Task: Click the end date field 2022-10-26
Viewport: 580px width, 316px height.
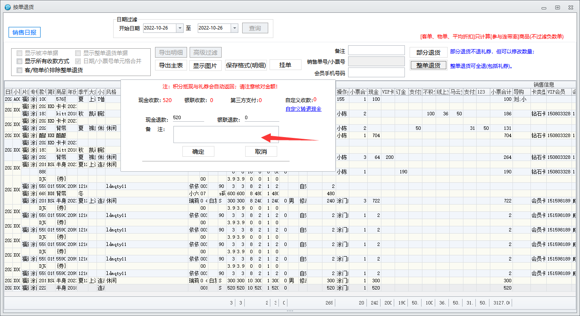Action: coord(214,28)
